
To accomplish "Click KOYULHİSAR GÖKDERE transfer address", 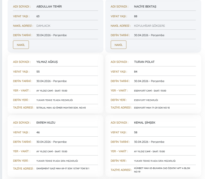I will [x=149, y=26].
